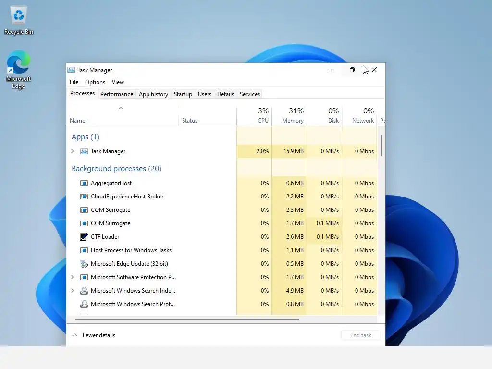Click the End task button

pos(361,335)
